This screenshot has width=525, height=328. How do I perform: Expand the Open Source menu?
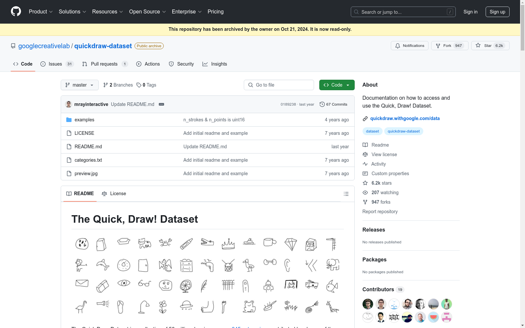(x=148, y=12)
